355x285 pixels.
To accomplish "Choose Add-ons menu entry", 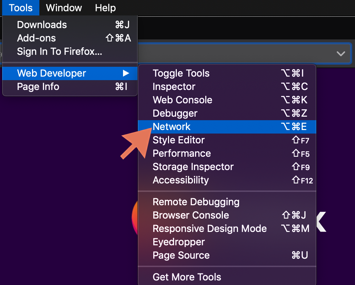I will coord(37,38).
